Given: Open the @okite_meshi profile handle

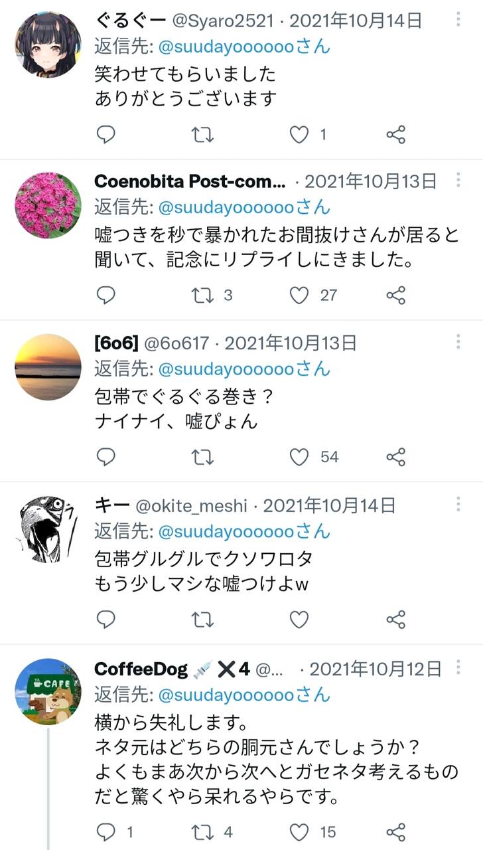Looking at the screenshot, I should point(191,506).
